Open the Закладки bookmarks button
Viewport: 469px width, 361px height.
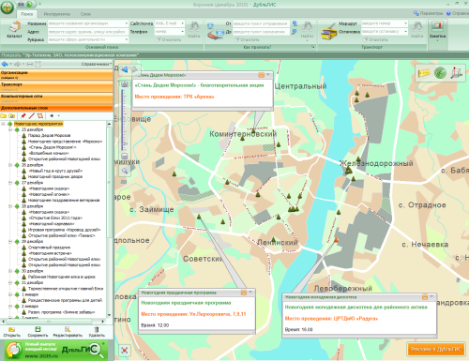click(x=437, y=31)
